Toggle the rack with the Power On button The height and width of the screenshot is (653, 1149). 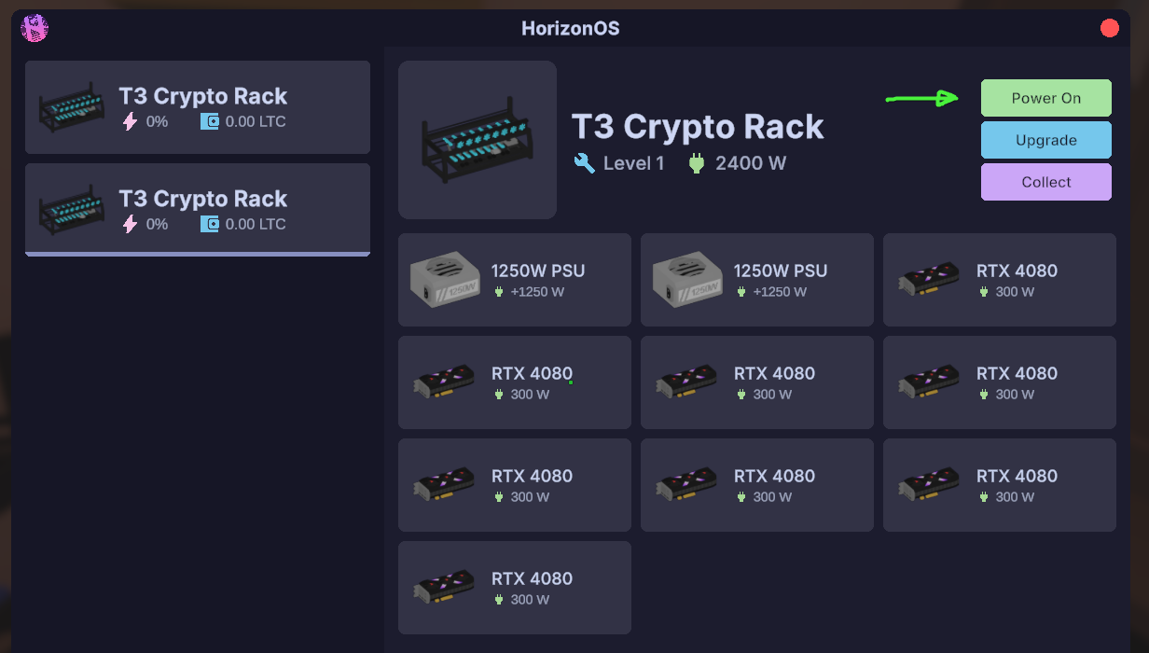[1045, 98]
